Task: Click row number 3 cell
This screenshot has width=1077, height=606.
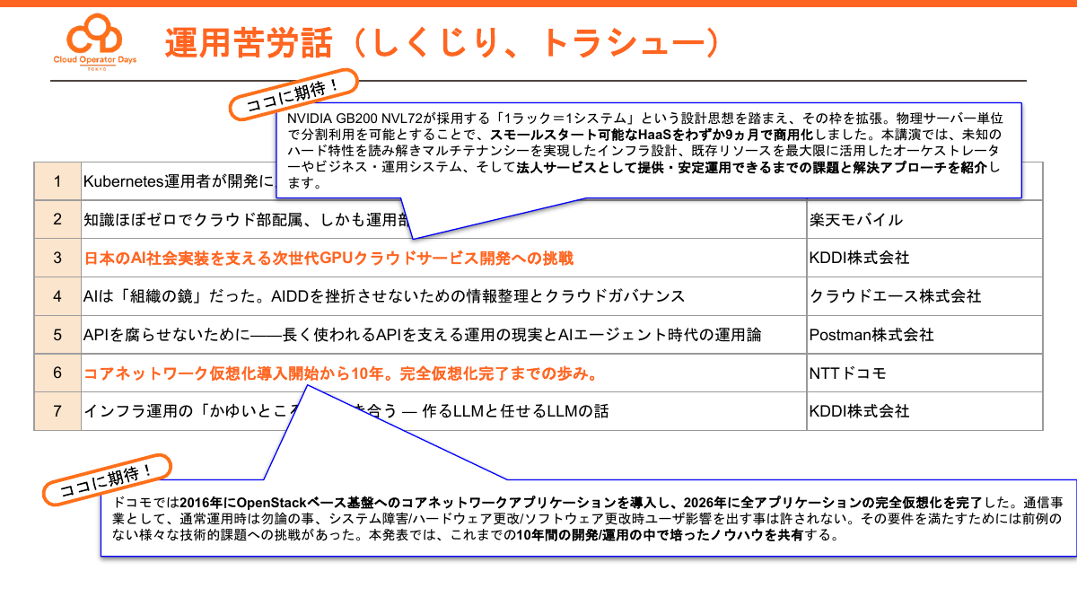Action: point(57,258)
